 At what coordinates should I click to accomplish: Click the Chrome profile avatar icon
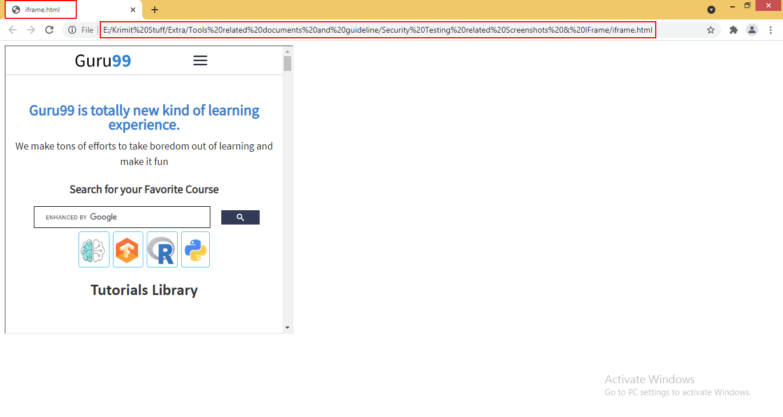point(752,30)
